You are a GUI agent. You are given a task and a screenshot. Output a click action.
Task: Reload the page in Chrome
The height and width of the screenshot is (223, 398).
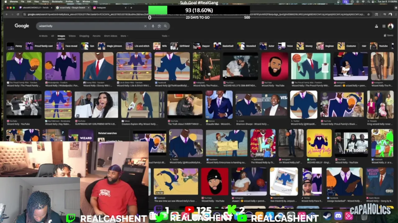pos(18,14)
